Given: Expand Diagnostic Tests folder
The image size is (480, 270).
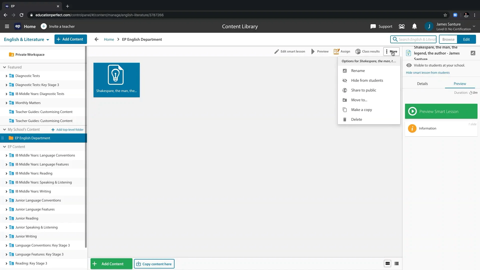Looking at the screenshot, I should point(6,76).
